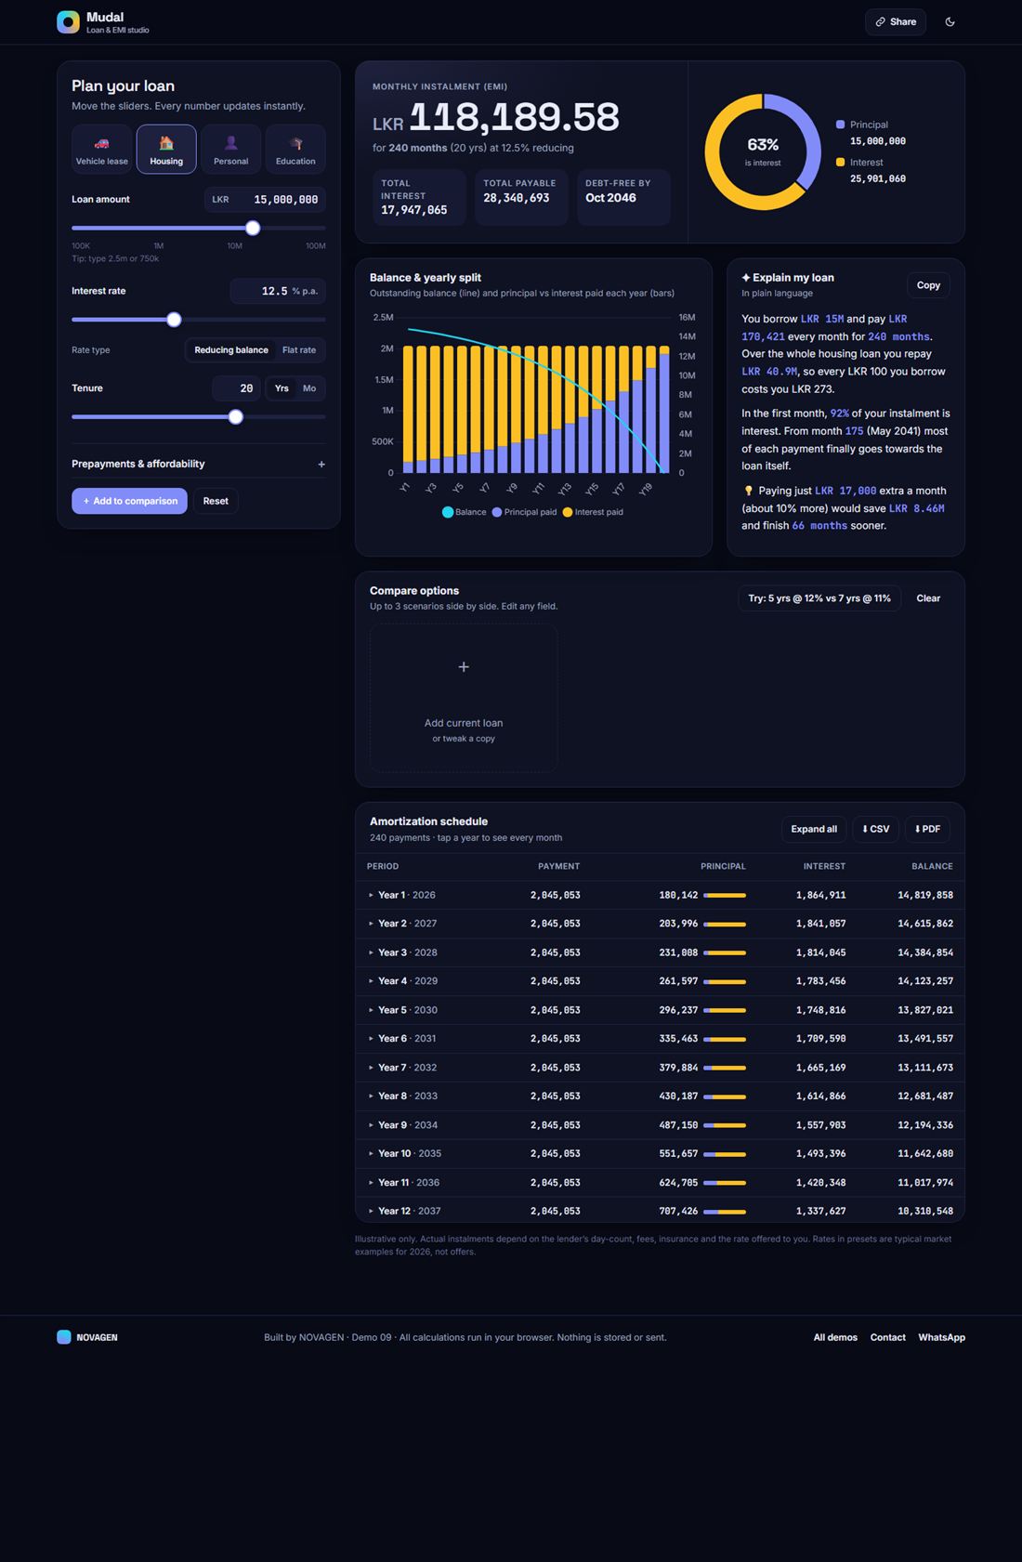Click the Interest legend swatch by the donut
The width and height of the screenshot is (1022, 1562).
[841, 162]
